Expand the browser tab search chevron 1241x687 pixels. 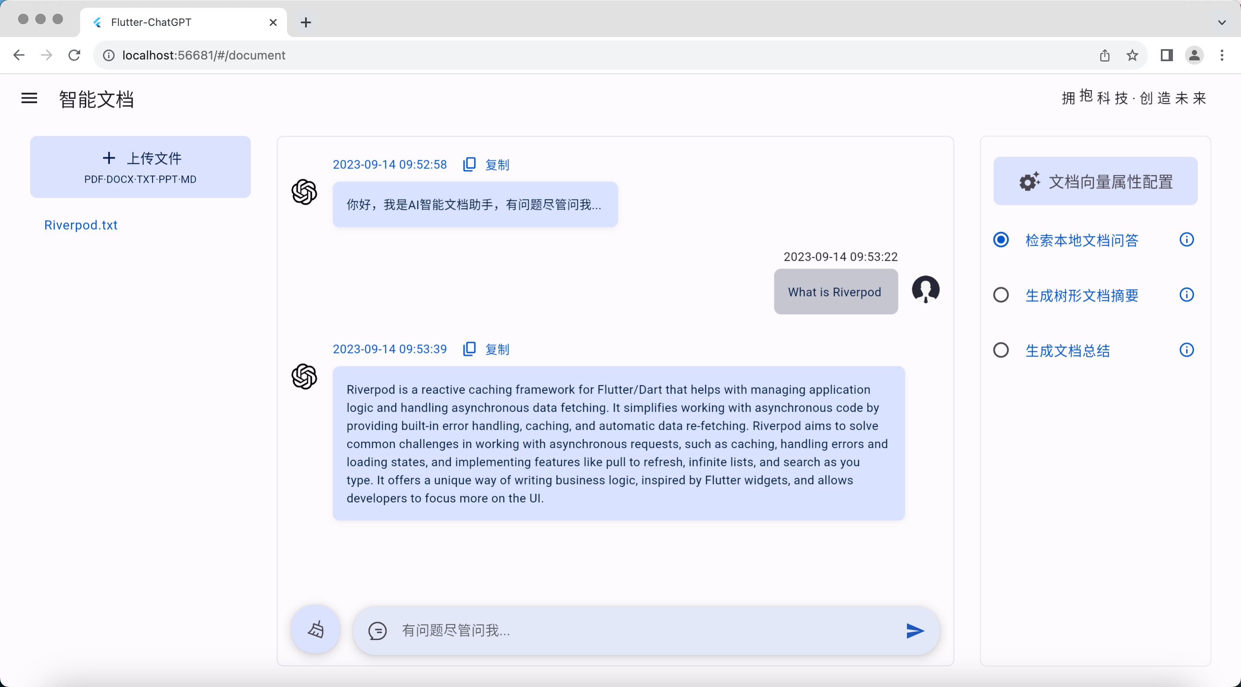tap(1221, 22)
